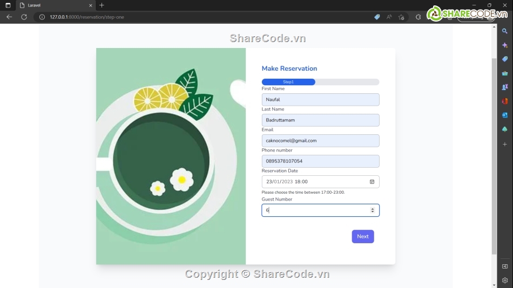The width and height of the screenshot is (513, 288).
Task: Open the sidebar search icon
Action: tap(505, 31)
